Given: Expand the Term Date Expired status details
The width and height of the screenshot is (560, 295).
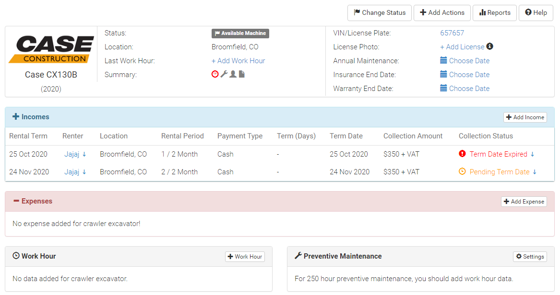Looking at the screenshot, I should coord(532,154).
